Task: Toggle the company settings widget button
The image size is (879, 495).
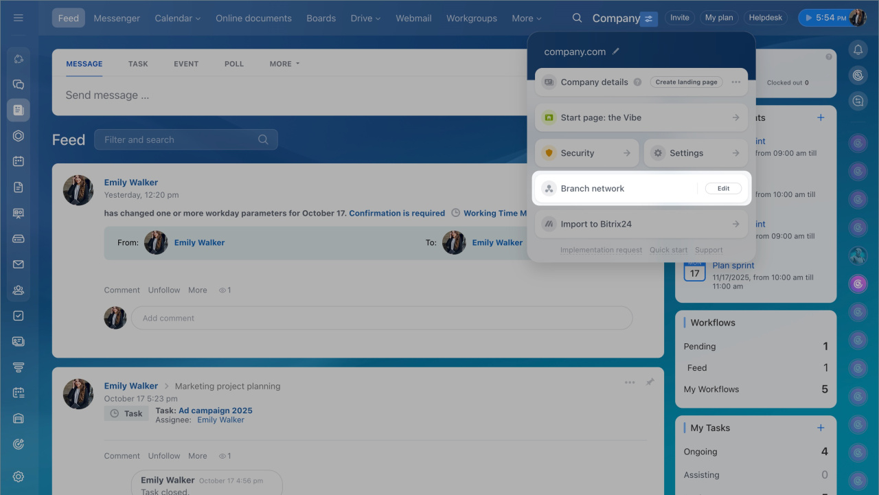Action: point(649,19)
